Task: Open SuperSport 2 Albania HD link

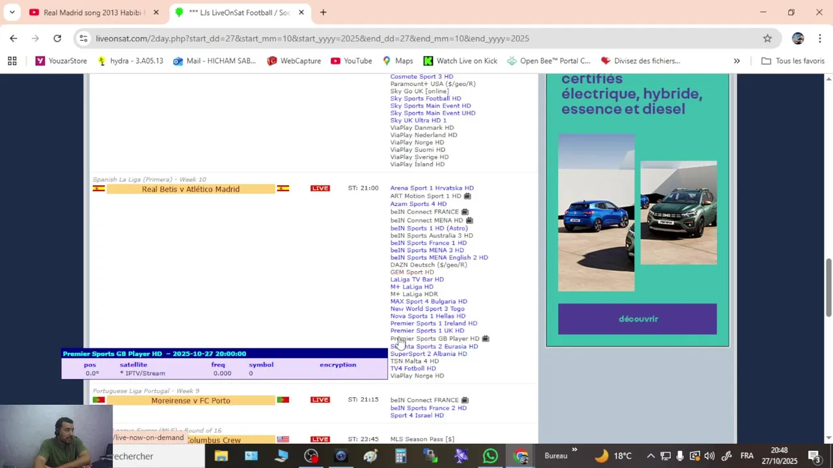Action: (x=428, y=354)
